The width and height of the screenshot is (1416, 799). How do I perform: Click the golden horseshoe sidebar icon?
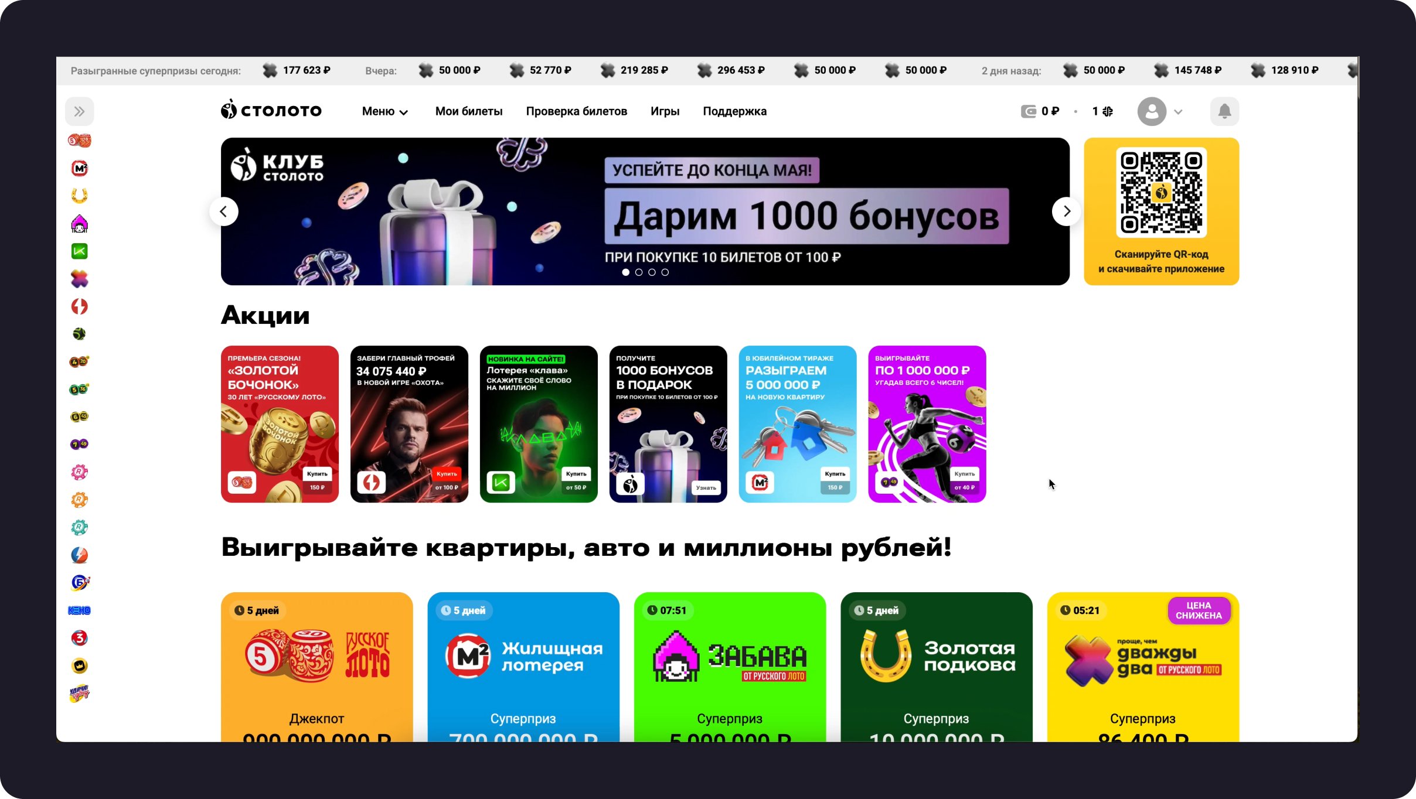point(79,196)
